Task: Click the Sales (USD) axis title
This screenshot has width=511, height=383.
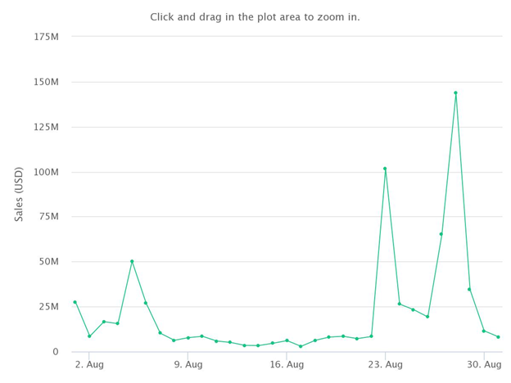Action: click(19, 195)
